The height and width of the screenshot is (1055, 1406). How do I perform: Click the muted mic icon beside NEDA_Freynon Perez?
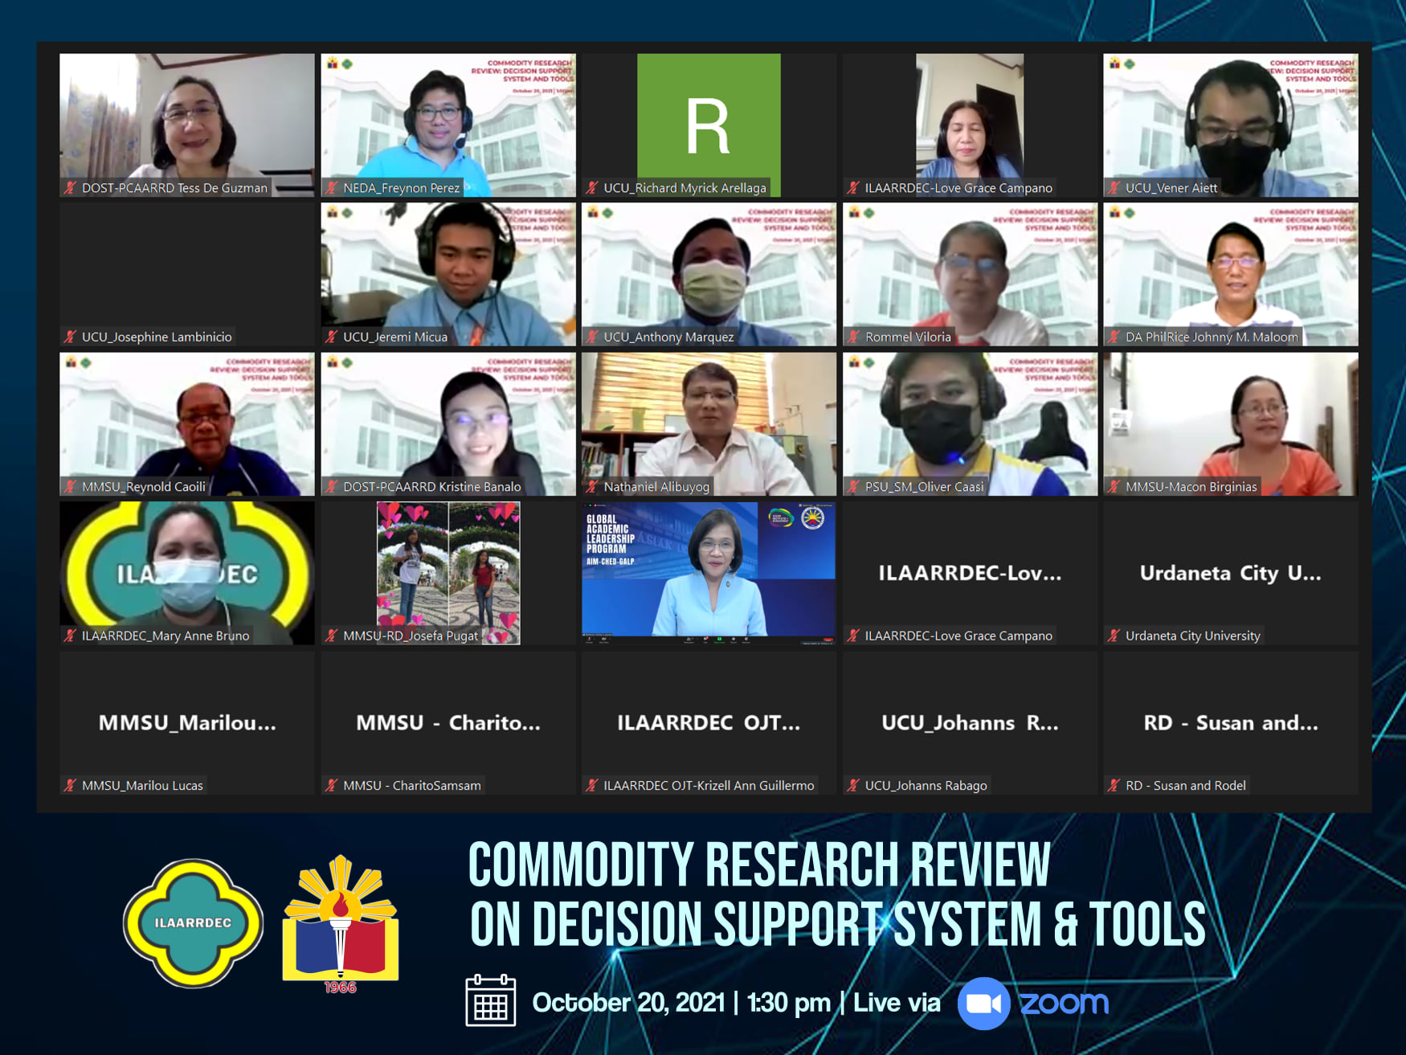(x=331, y=188)
